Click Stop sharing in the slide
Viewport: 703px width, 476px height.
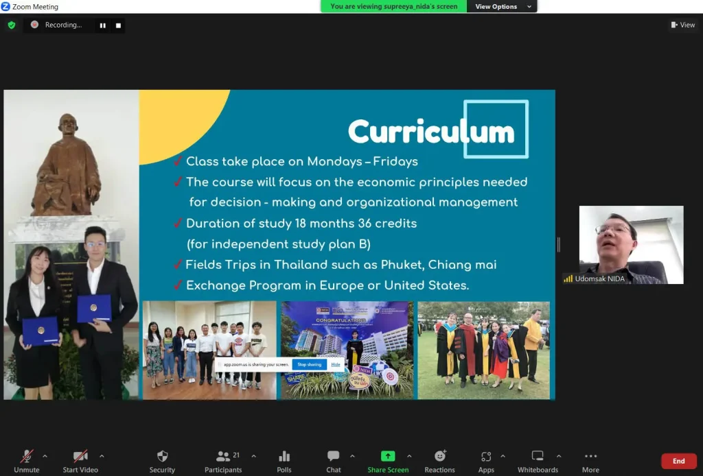[x=309, y=364]
